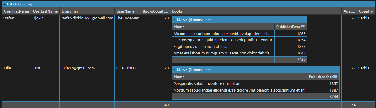
Task: Open PublishedYear menu icon in the 4-item list
Action: click(x=303, y=27)
